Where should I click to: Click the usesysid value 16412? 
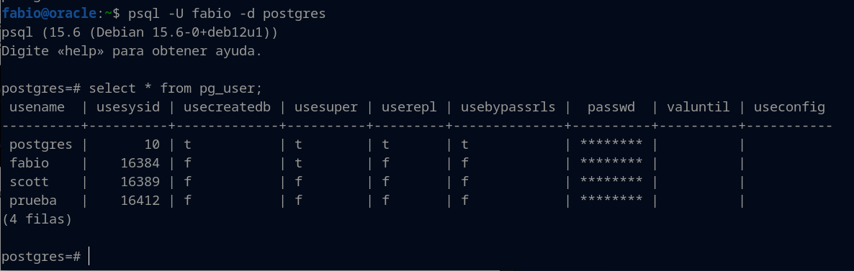tap(140, 201)
